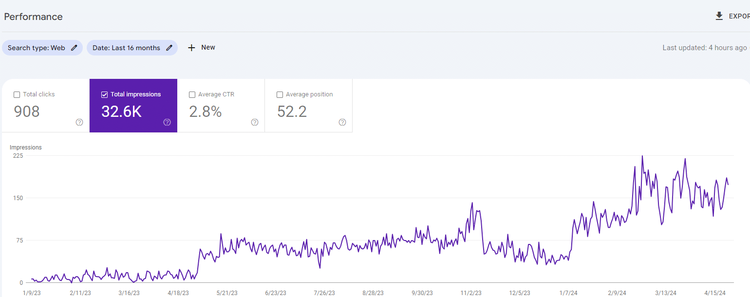Enable the Total clicks checkbox
Image resolution: width=750 pixels, height=297 pixels.
(x=17, y=94)
